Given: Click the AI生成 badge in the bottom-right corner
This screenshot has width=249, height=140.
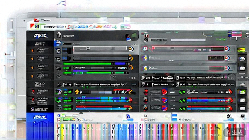Looking at the screenshot, I should 234,133.
